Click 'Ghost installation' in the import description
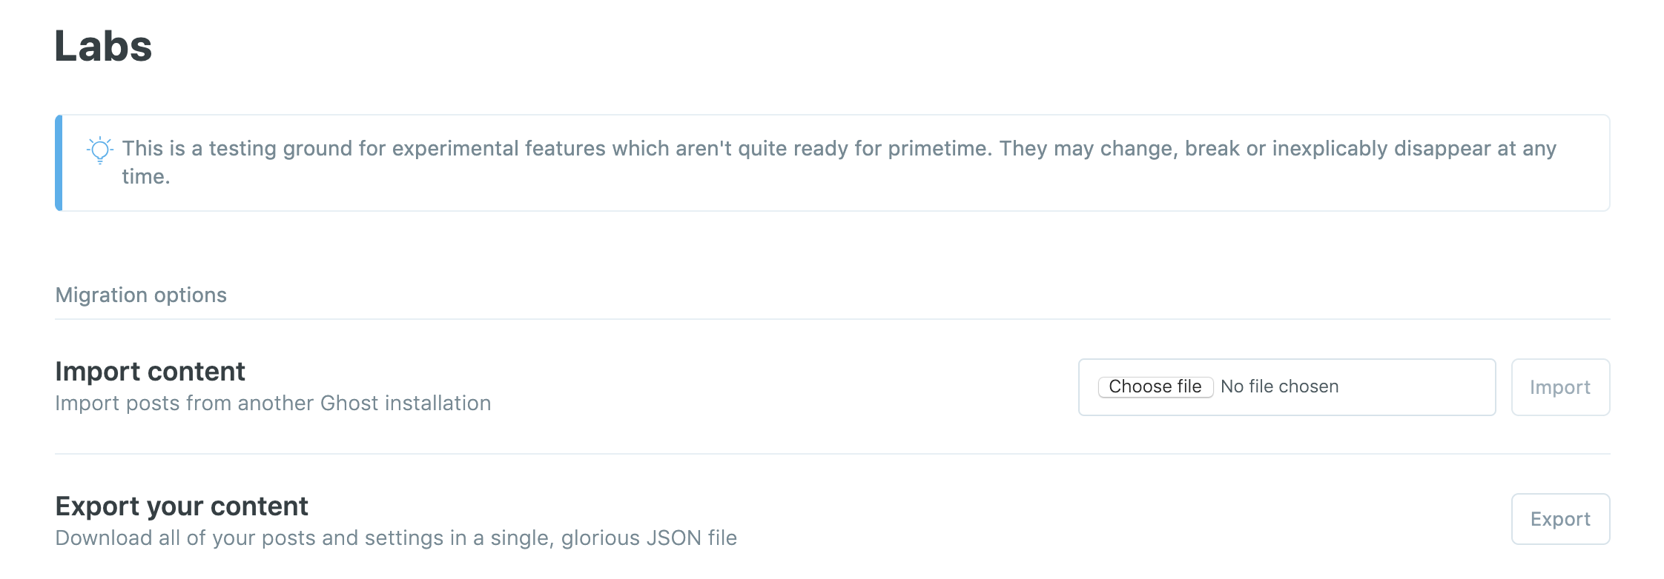Image resolution: width=1664 pixels, height=579 pixels. [x=405, y=403]
